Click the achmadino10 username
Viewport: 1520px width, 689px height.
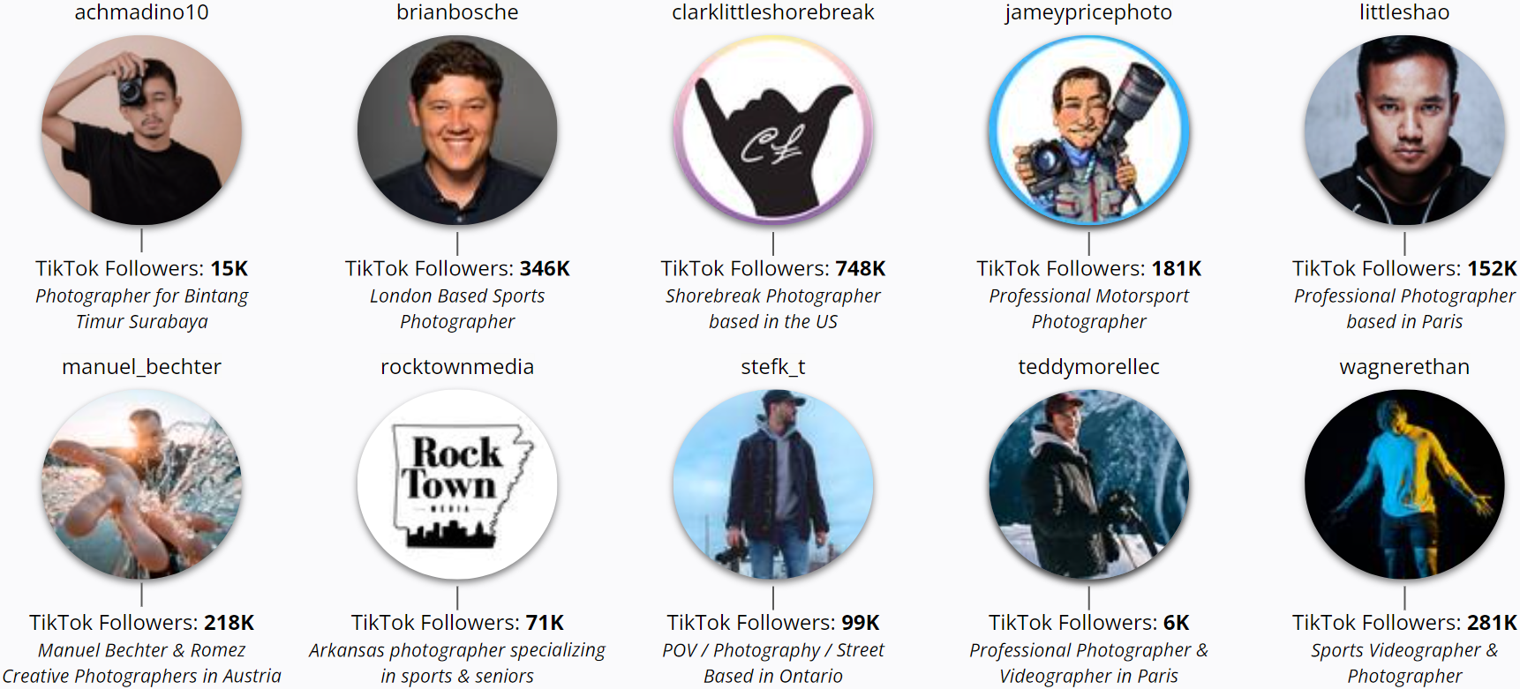click(x=141, y=12)
